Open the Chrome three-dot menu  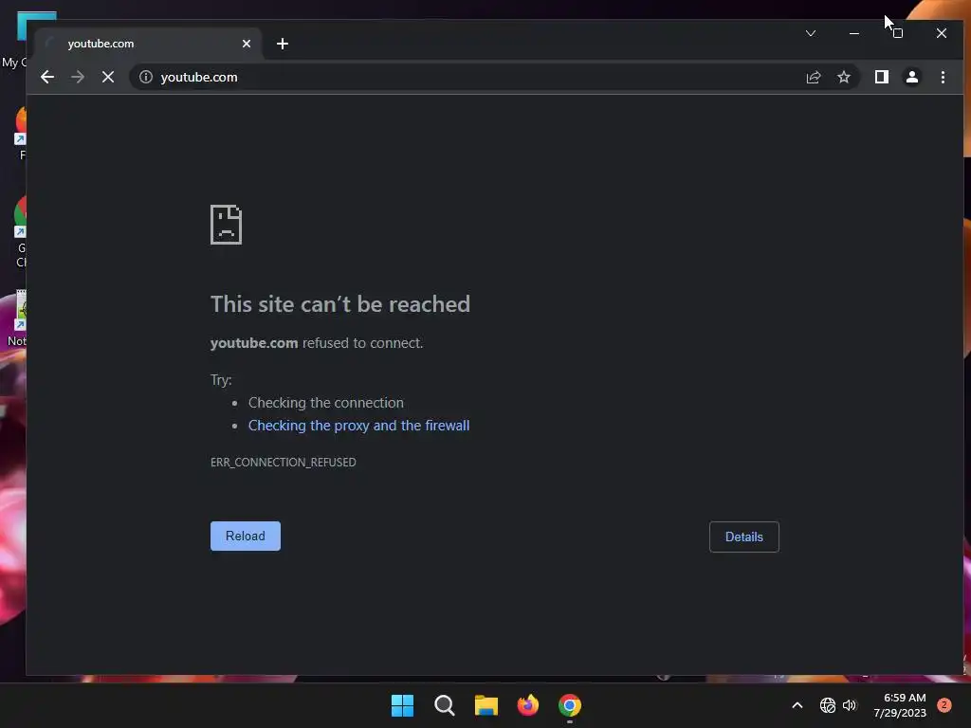[943, 77]
